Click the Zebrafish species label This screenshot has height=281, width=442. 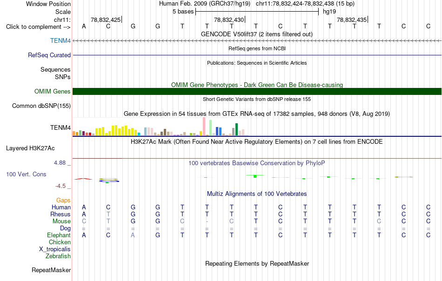[x=58, y=256]
